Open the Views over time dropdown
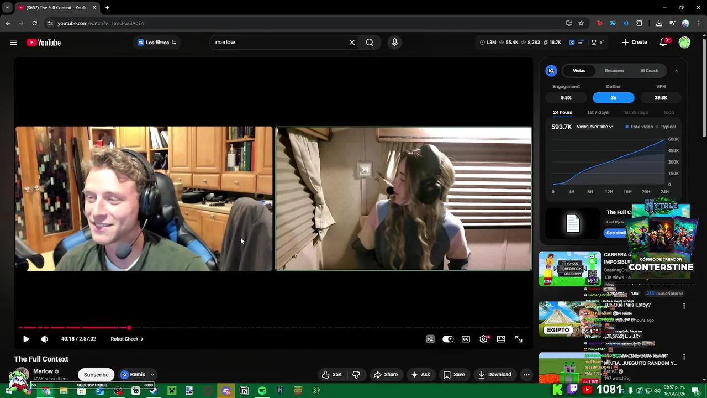Image resolution: width=707 pixels, height=398 pixels. pos(594,127)
